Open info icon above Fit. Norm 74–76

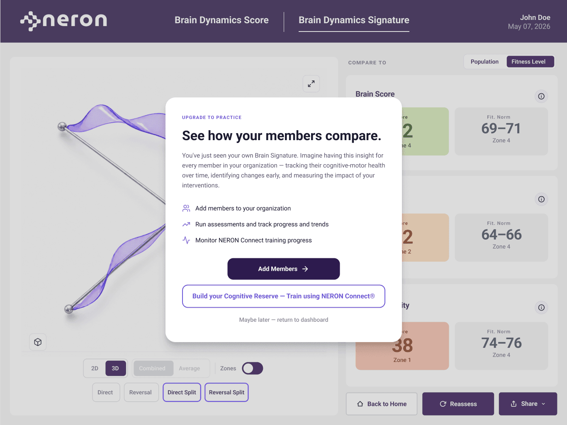pyautogui.click(x=541, y=307)
